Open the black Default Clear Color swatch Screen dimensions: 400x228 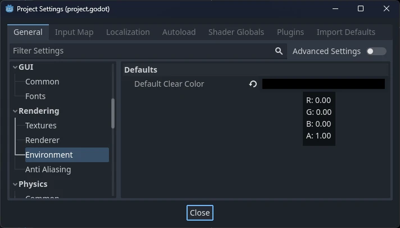[324, 84]
